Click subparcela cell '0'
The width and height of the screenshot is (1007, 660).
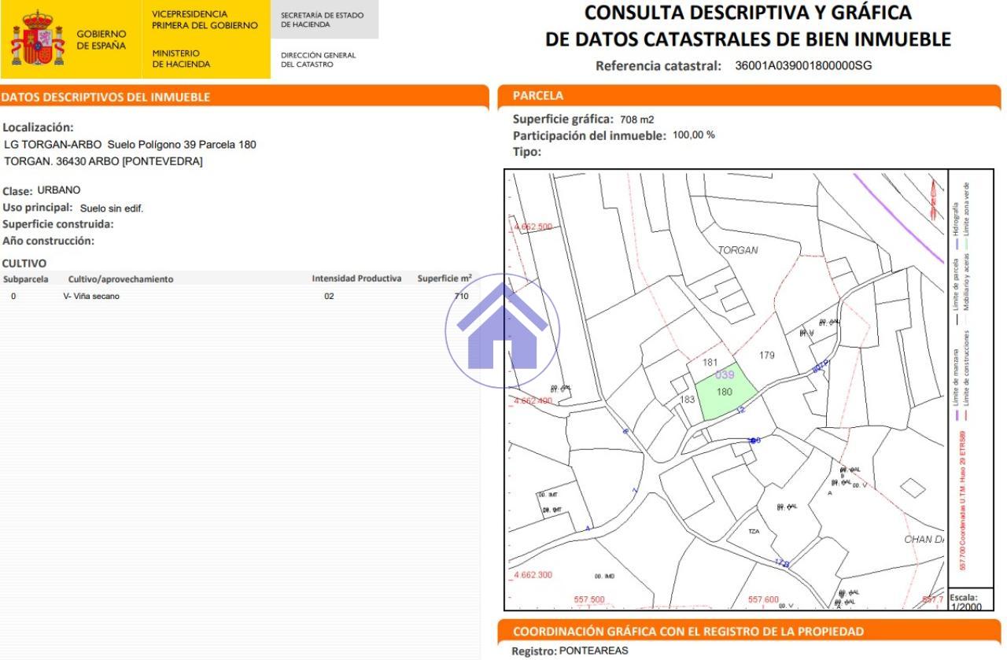click(x=13, y=297)
